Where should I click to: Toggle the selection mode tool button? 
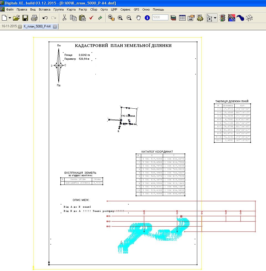click(210, 18)
